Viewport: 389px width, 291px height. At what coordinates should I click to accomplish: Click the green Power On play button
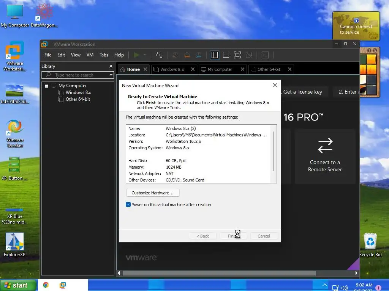(x=136, y=55)
